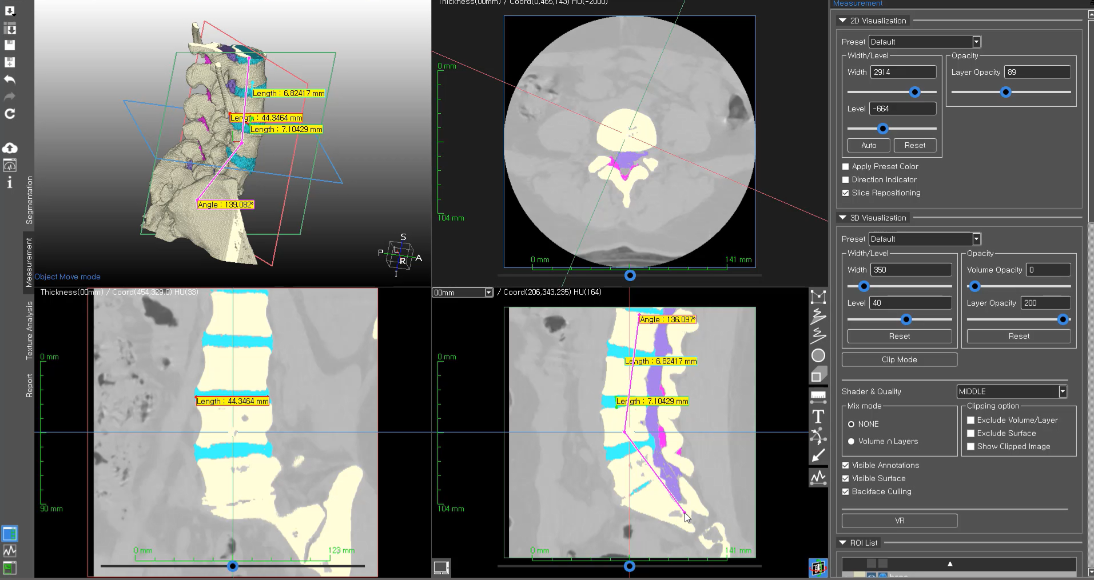The height and width of the screenshot is (580, 1094).
Task: Click the undo arrow icon
Action: 10,79
